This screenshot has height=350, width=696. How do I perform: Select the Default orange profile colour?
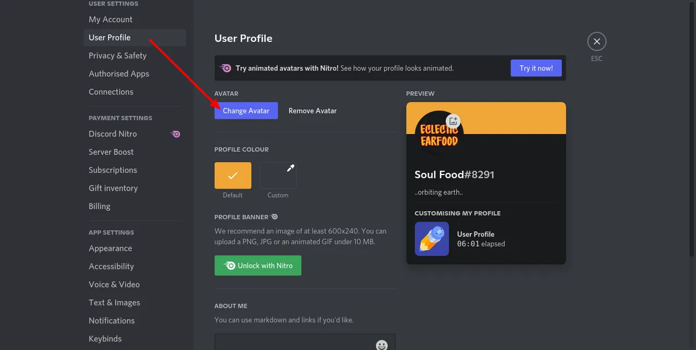click(233, 176)
